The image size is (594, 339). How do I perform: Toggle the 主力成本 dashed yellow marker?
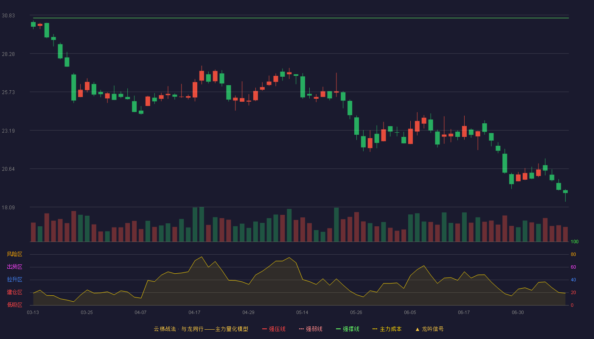375,329
